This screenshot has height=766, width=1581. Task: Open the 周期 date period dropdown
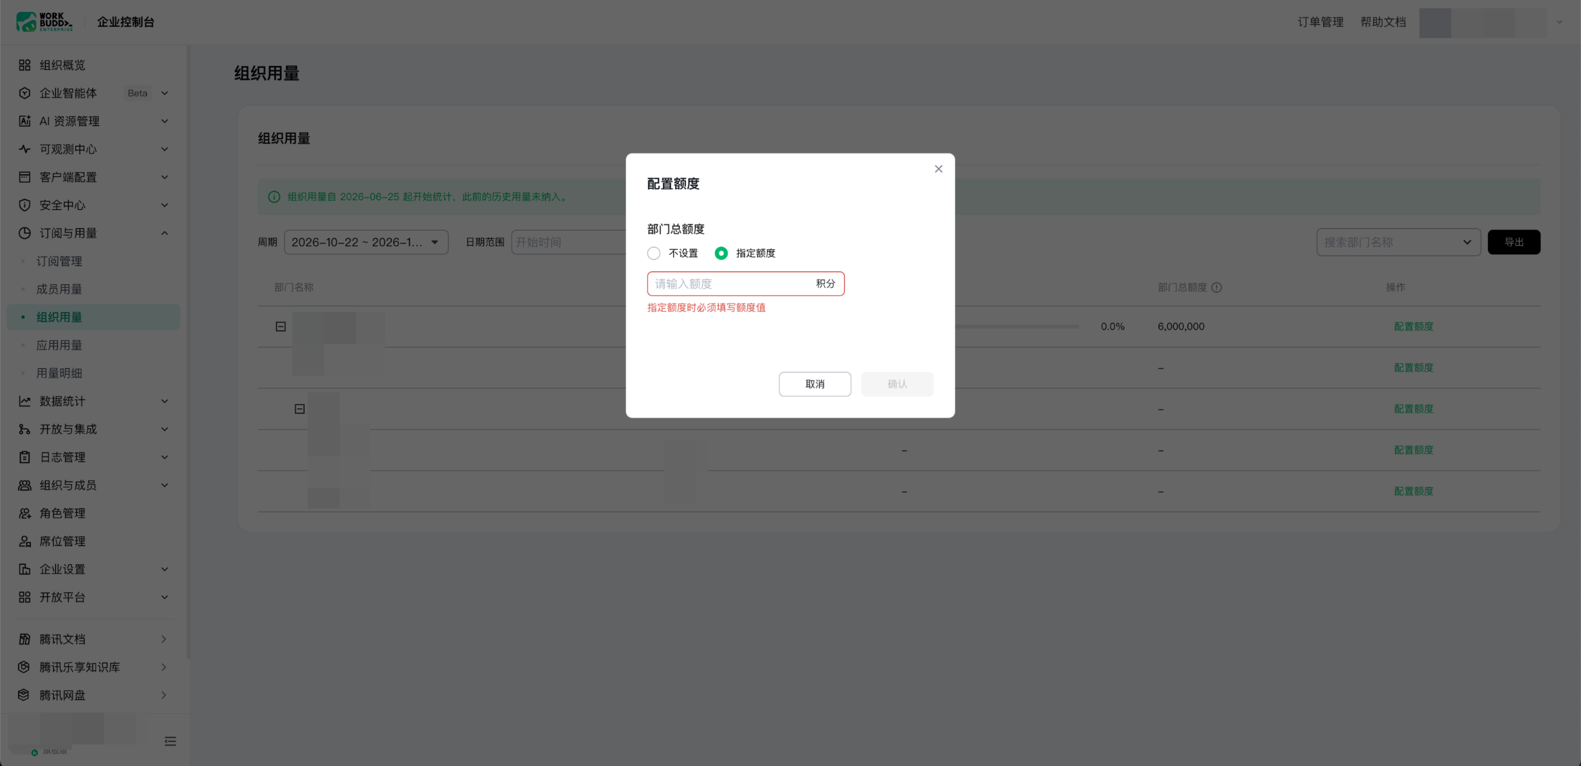click(x=366, y=243)
